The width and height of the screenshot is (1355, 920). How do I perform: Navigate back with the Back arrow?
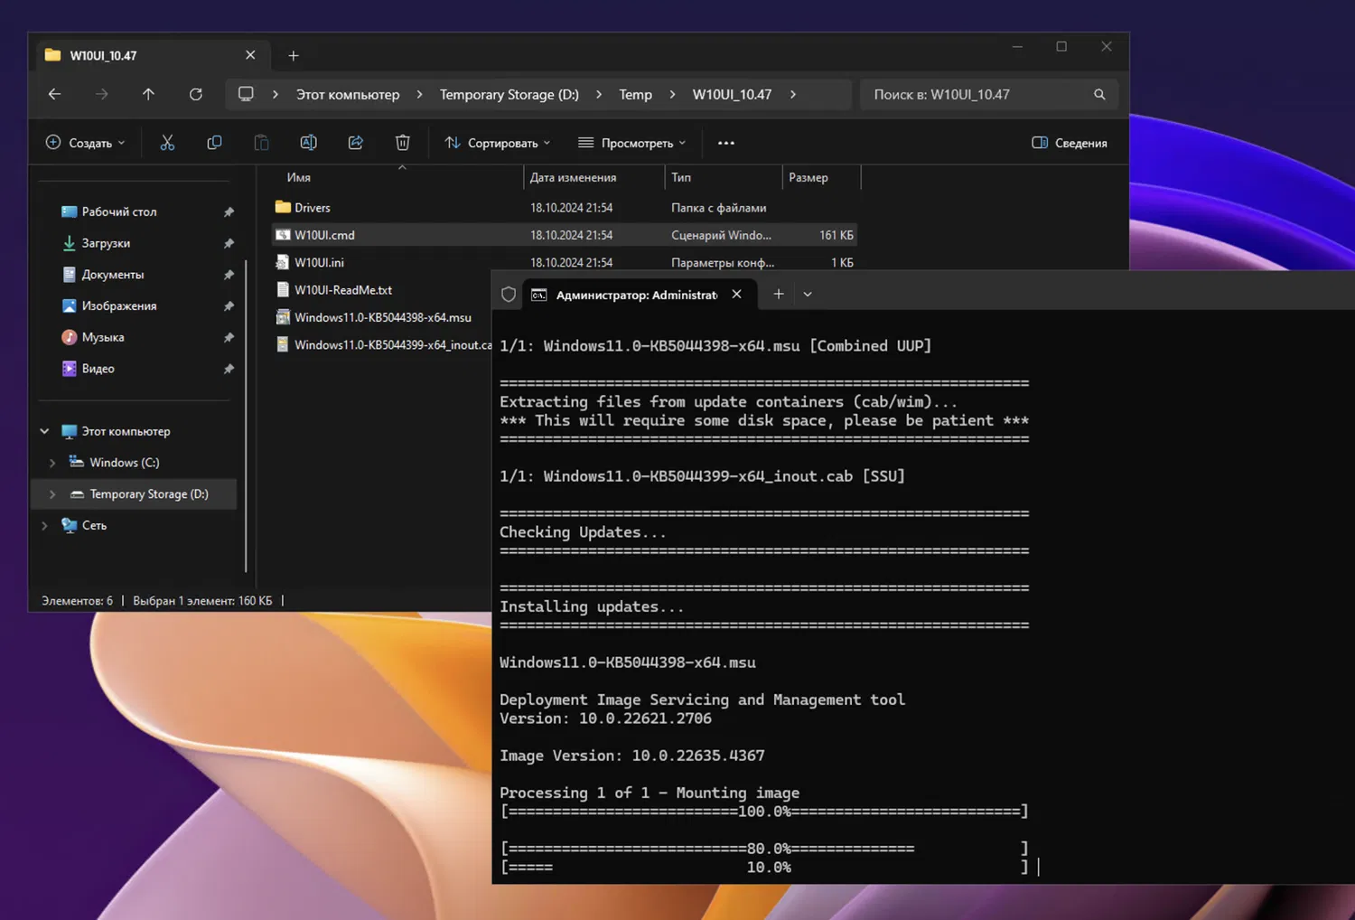coord(55,94)
